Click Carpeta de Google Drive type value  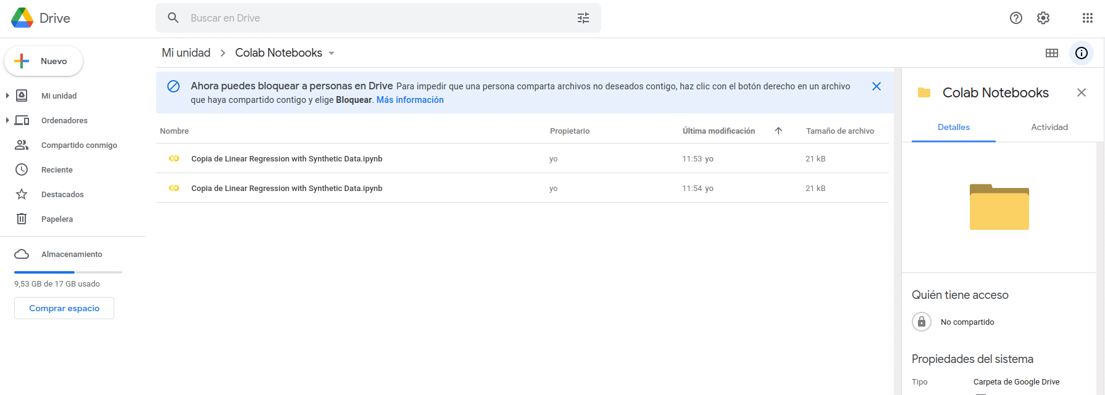click(1016, 381)
